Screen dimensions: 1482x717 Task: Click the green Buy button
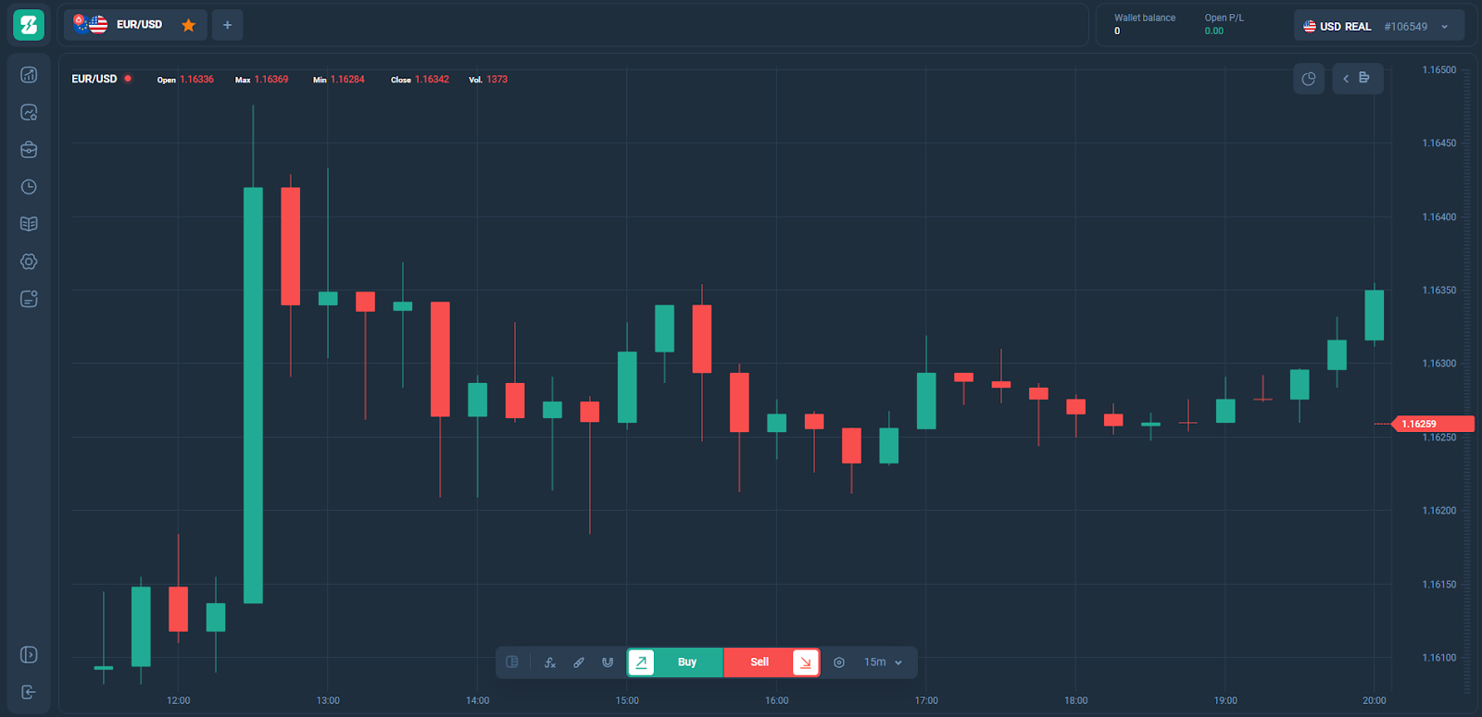pos(686,662)
